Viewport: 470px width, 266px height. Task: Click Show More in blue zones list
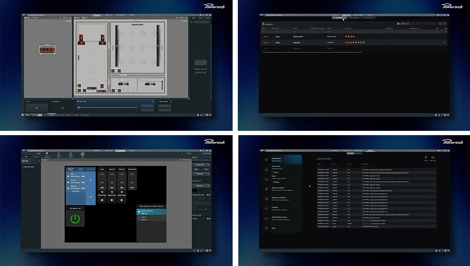point(76,191)
